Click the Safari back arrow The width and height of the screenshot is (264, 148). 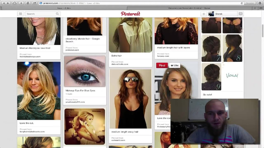click(4, 3)
